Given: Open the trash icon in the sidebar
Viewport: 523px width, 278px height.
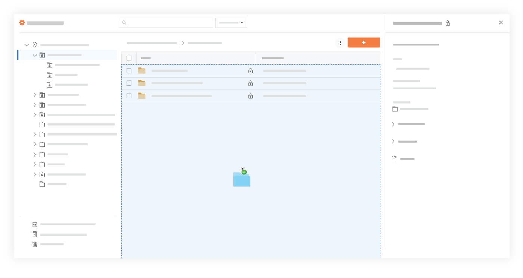Looking at the screenshot, I should [x=35, y=244].
